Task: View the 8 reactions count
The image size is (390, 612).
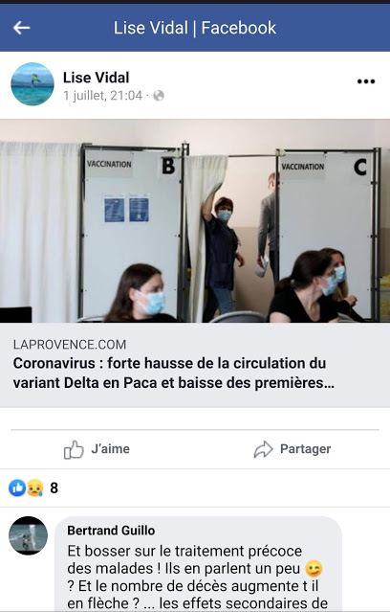Action: (x=54, y=487)
